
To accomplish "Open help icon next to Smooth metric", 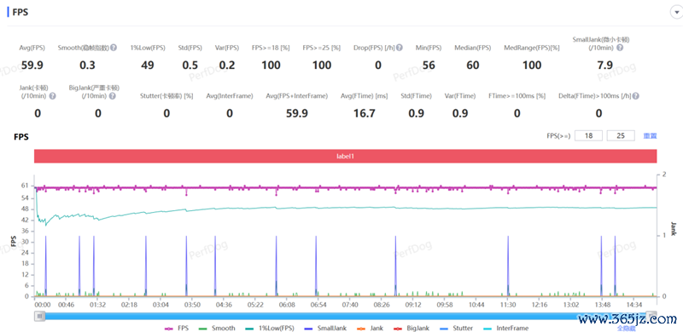I will (x=114, y=48).
